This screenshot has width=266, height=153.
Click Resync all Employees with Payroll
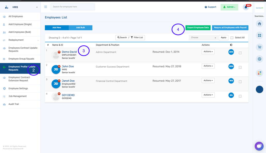click(230, 28)
